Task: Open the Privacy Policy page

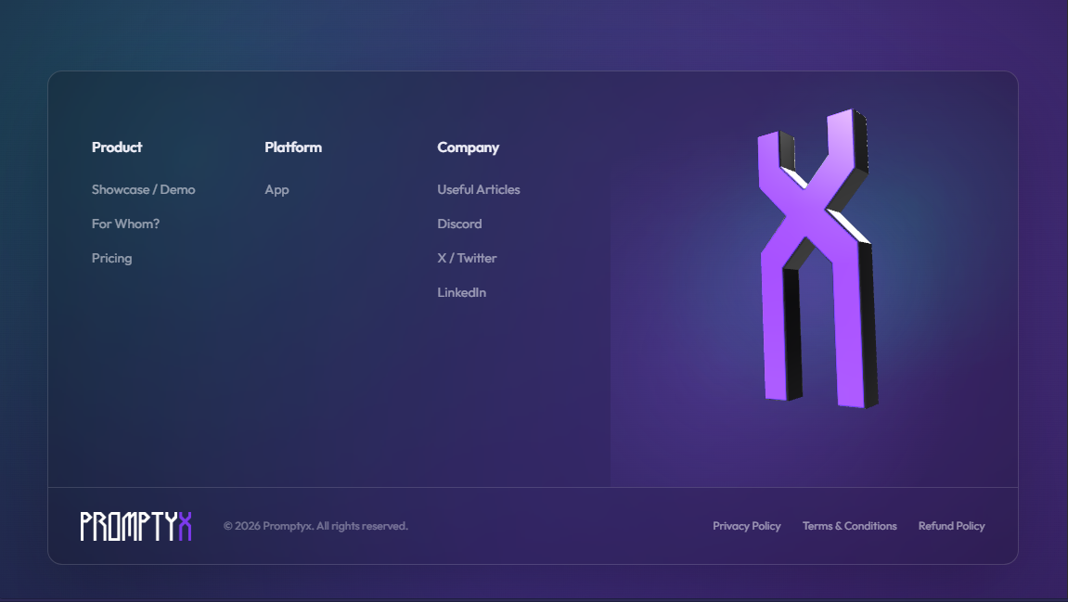Action: [747, 526]
